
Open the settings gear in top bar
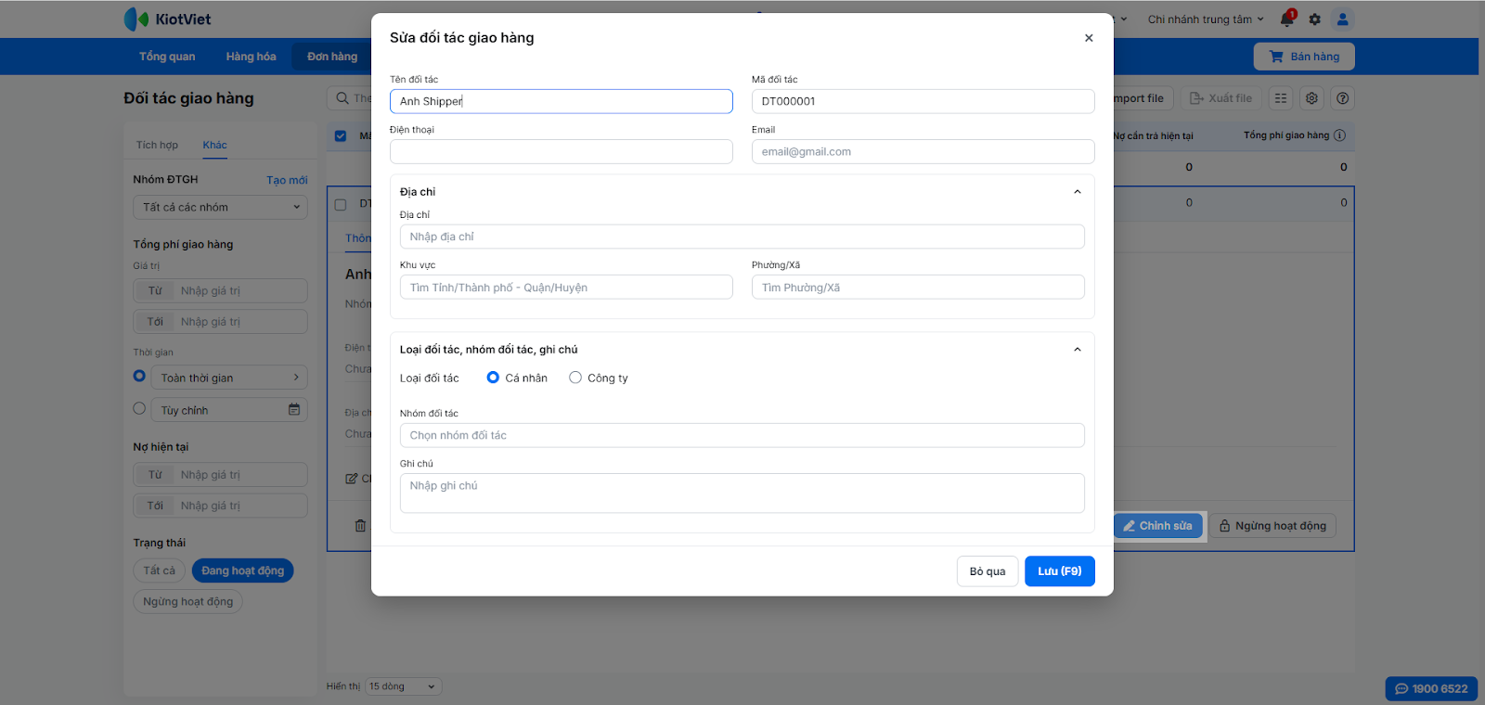tap(1314, 19)
